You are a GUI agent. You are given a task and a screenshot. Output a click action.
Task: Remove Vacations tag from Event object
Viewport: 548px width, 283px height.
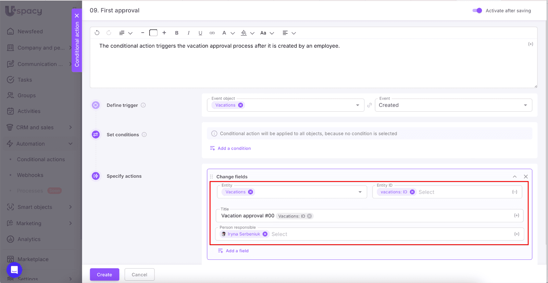[x=241, y=105]
